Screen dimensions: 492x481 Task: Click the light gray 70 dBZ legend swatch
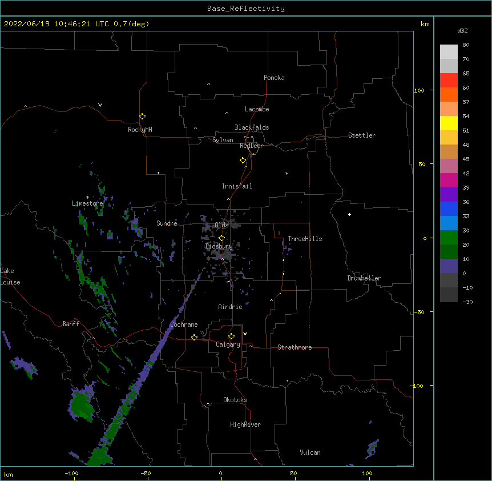(449, 66)
